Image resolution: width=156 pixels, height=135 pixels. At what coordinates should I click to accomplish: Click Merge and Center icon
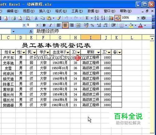[x=78, y=25]
